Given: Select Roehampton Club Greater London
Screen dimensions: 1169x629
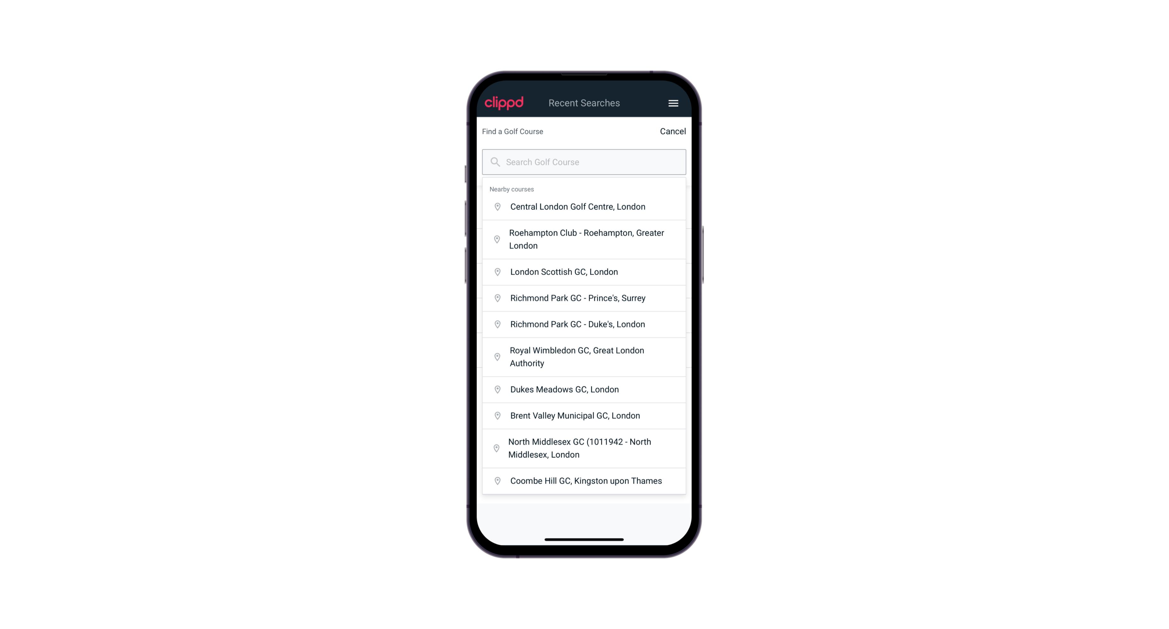Looking at the screenshot, I should click(x=584, y=239).
